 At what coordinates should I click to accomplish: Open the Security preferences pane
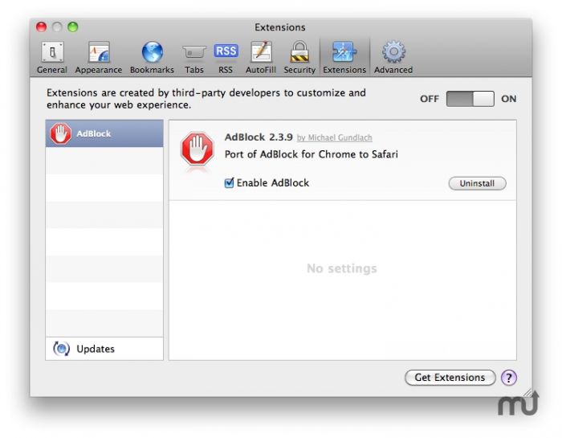[299, 57]
